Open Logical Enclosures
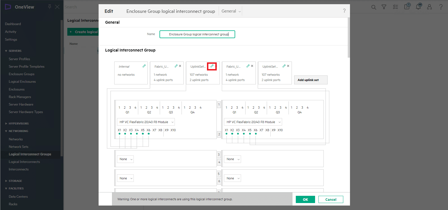 coord(22,82)
